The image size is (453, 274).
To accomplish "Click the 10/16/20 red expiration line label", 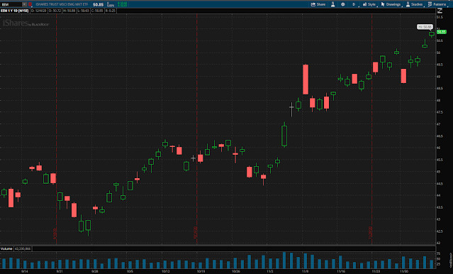I will [x=195, y=234].
